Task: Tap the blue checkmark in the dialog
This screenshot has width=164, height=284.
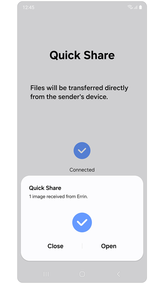Action: (82, 222)
